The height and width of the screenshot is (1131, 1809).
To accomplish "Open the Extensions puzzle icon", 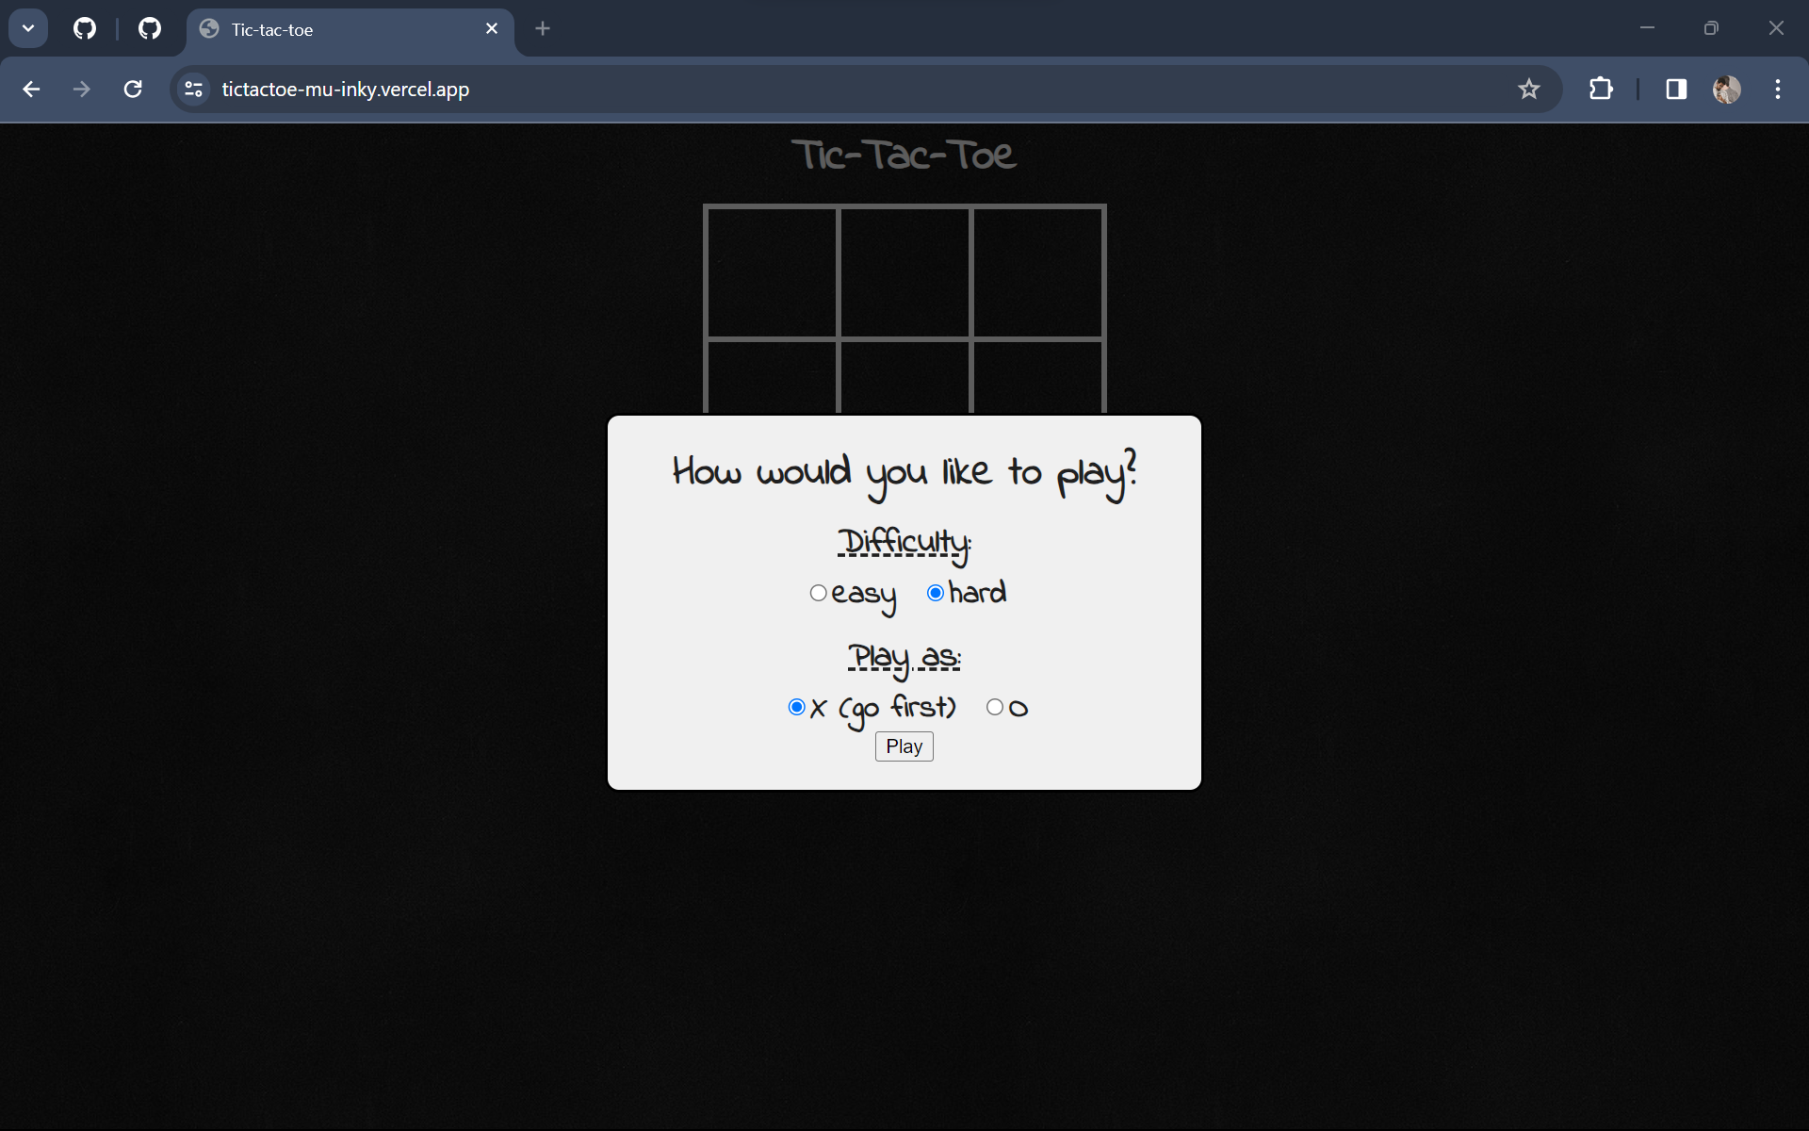I will click(x=1601, y=89).
